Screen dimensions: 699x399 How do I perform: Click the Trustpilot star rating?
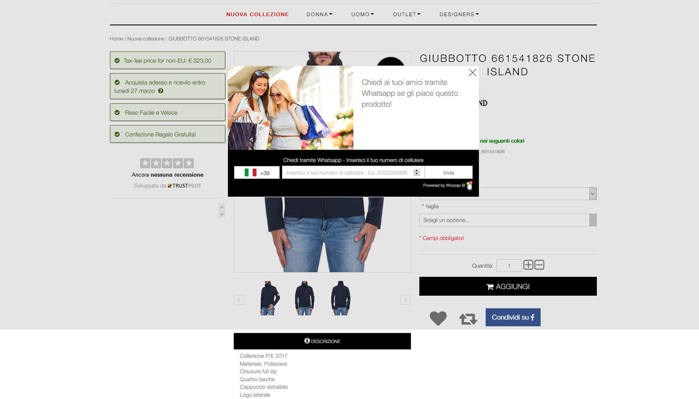point(167,163)
